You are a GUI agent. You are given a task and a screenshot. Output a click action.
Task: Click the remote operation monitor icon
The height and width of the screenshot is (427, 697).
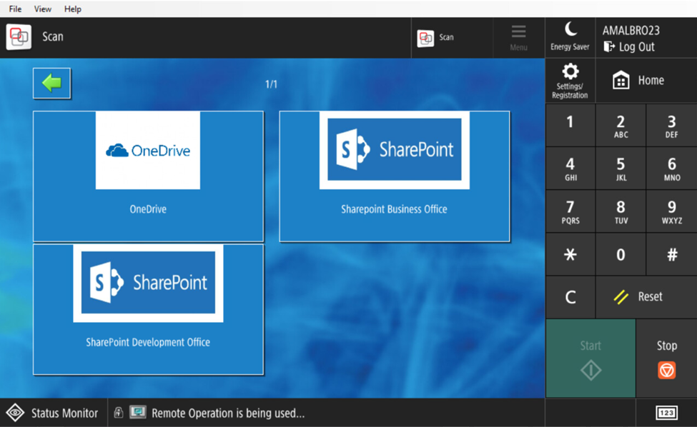click(138, 412)
